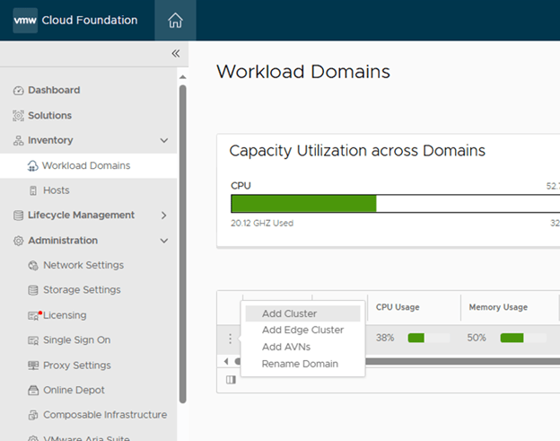This screenshot has width=560, height=441.
Task: Expand the Lifecycle Management section
Action: (164, 216)
